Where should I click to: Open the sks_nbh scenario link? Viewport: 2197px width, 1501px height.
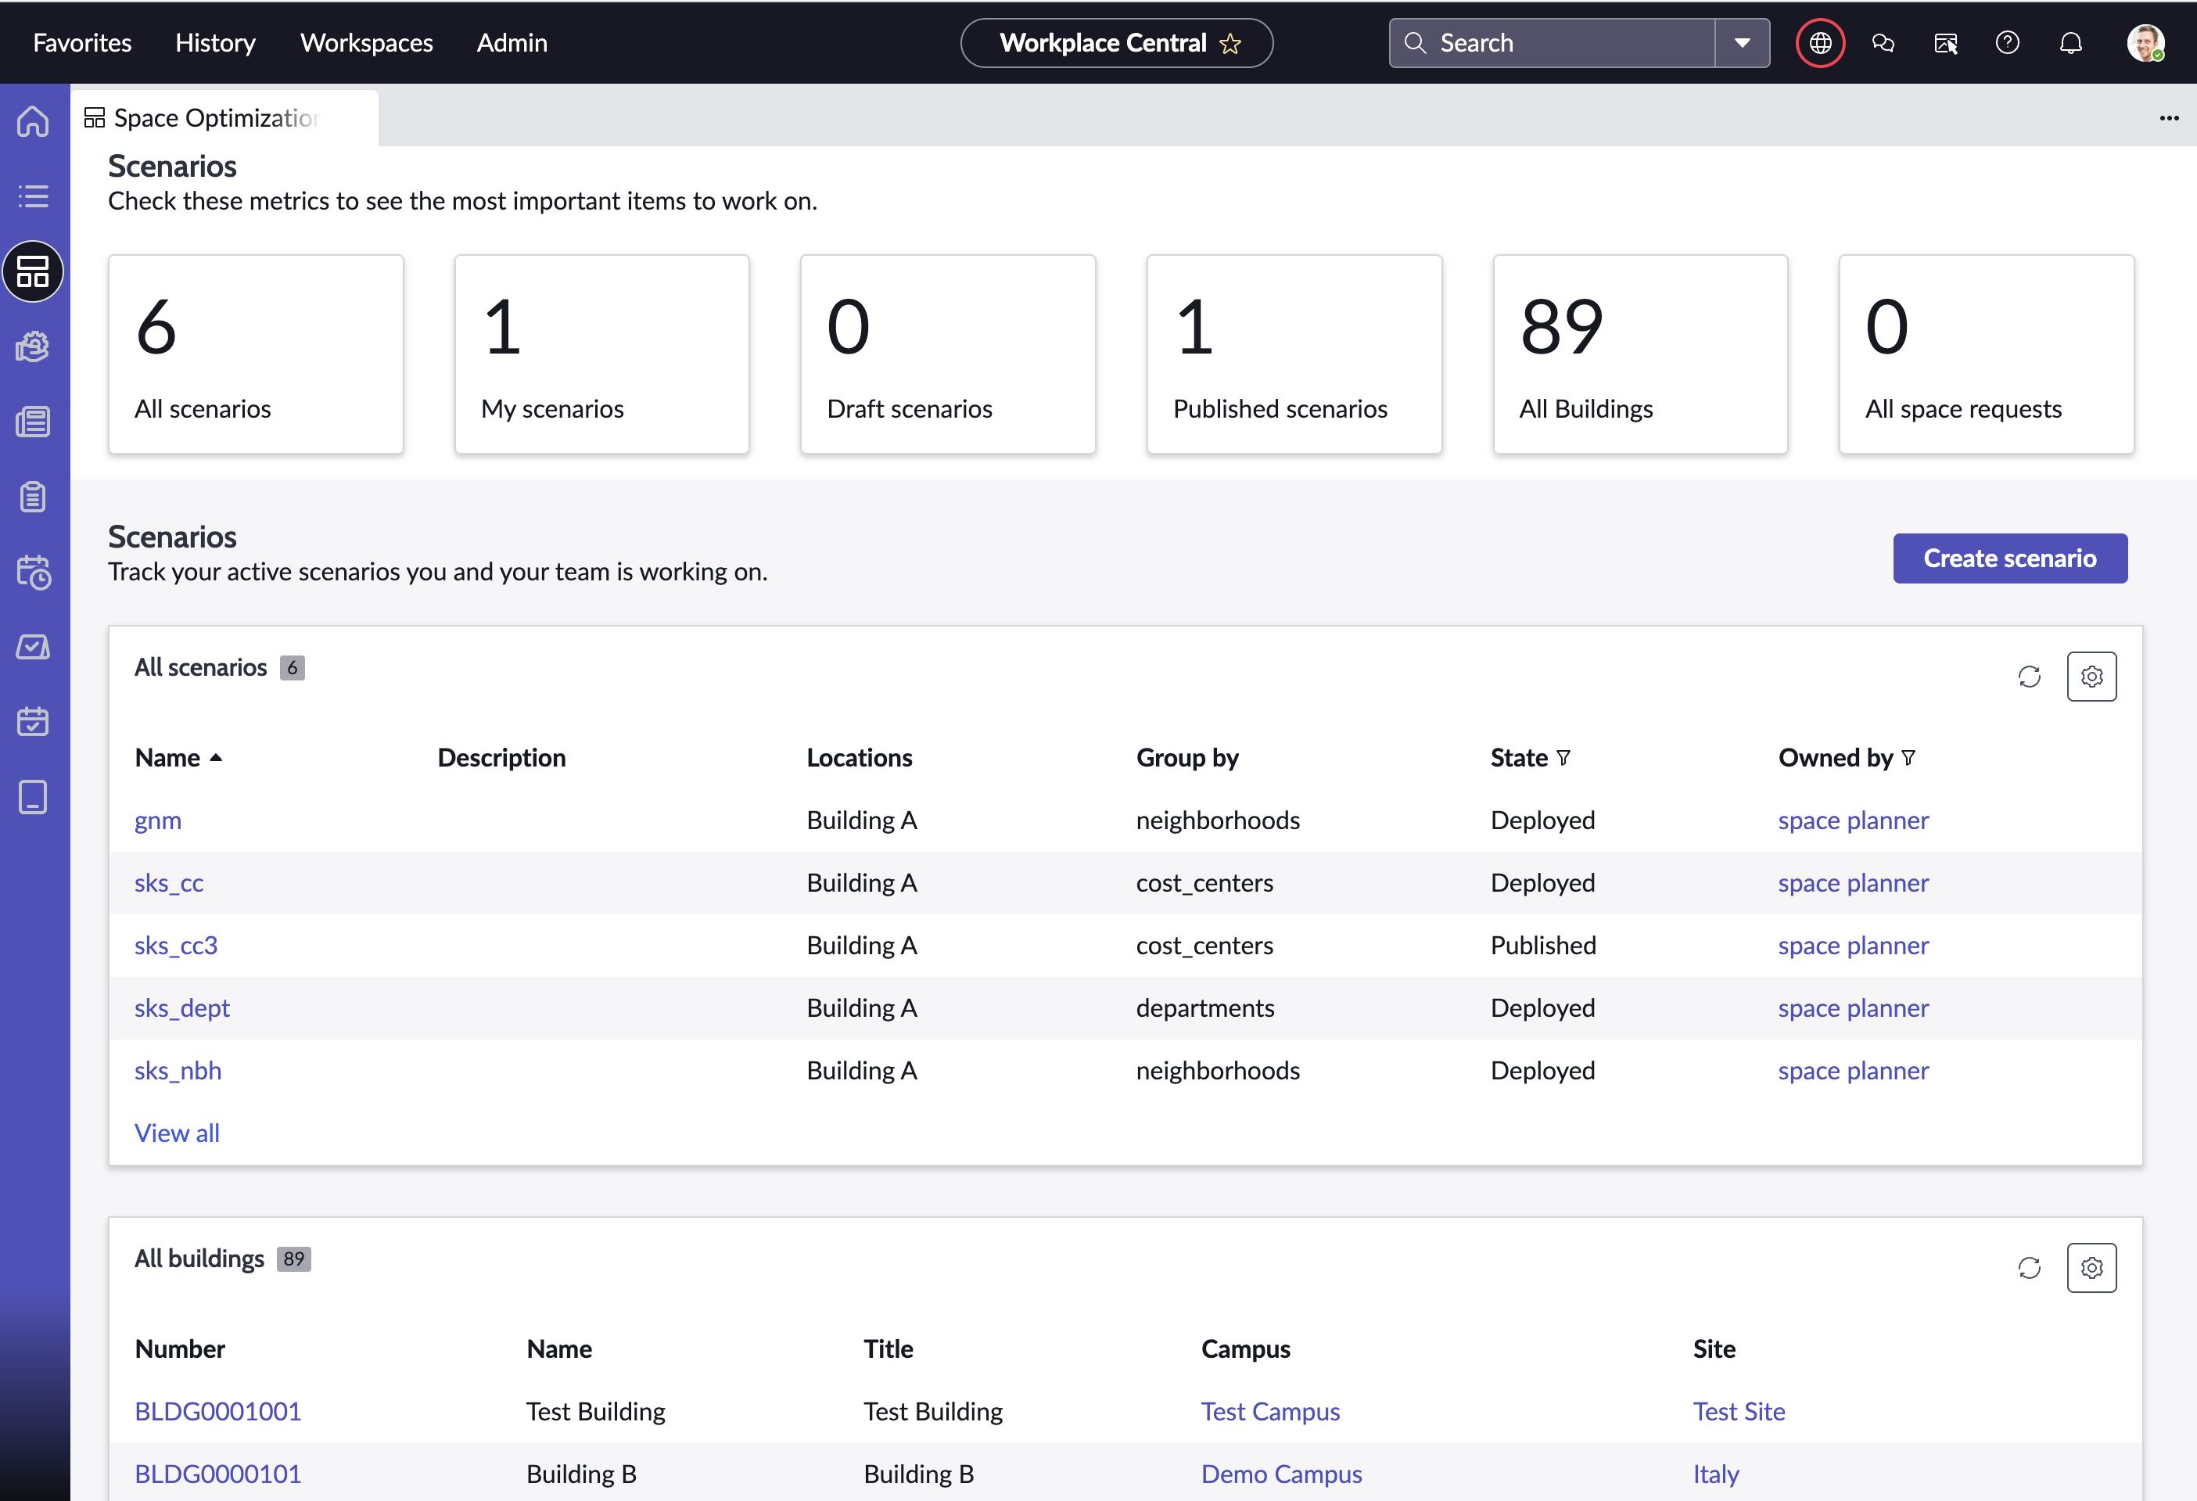point(178,1070)
